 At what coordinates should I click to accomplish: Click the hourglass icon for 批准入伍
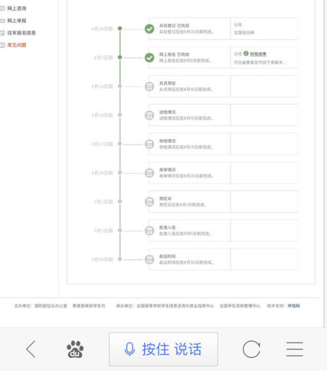point(150,231)
